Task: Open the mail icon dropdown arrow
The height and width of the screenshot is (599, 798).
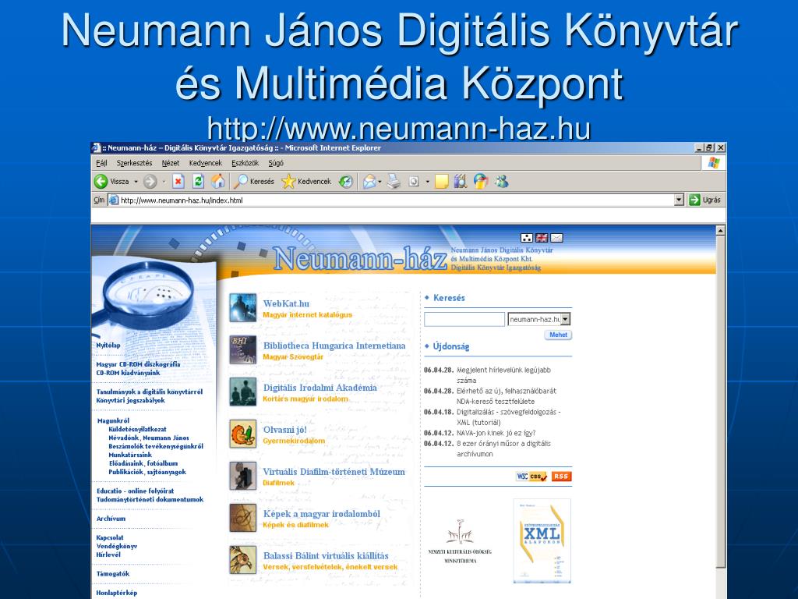Action: 380,181
